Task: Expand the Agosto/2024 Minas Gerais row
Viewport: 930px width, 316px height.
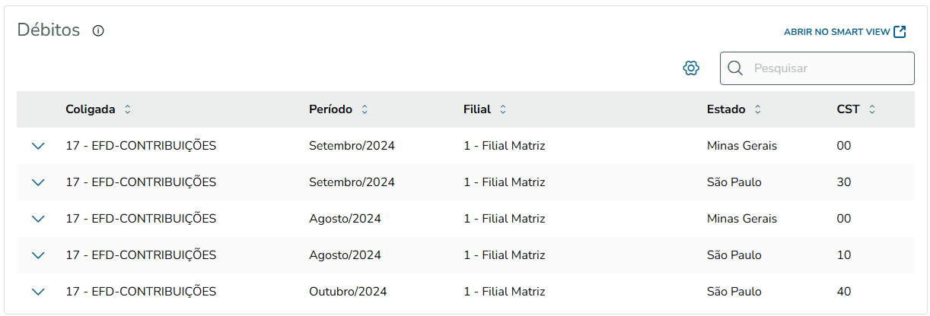Action: (39, 219)
